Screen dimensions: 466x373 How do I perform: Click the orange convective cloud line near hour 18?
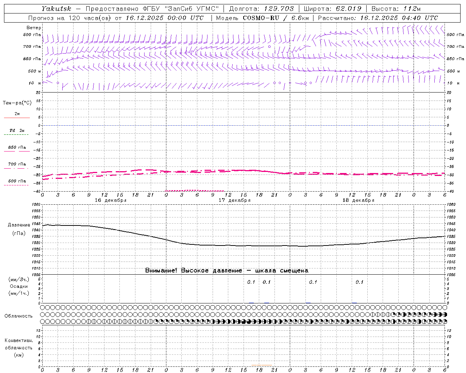click(262, 365)
